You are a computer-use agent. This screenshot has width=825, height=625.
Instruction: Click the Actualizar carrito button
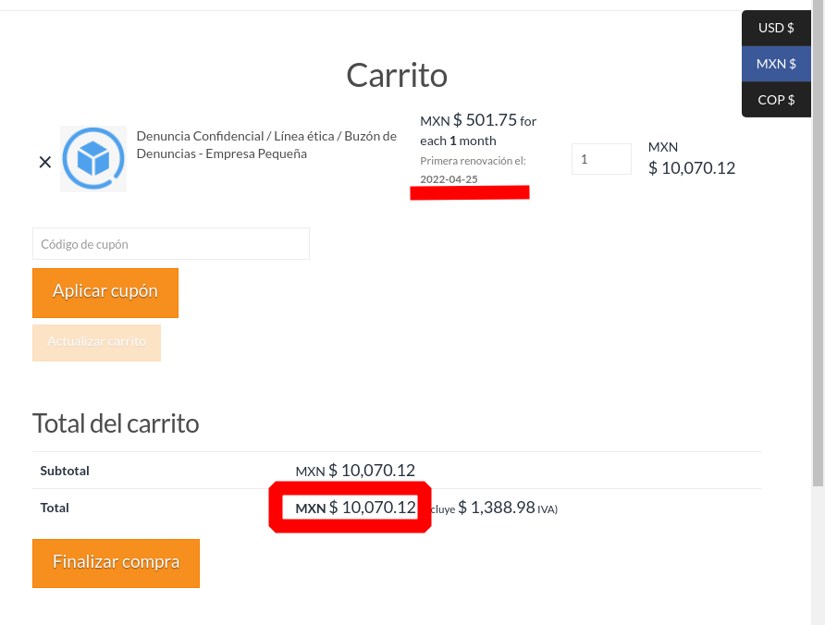(x=96, y=342)
